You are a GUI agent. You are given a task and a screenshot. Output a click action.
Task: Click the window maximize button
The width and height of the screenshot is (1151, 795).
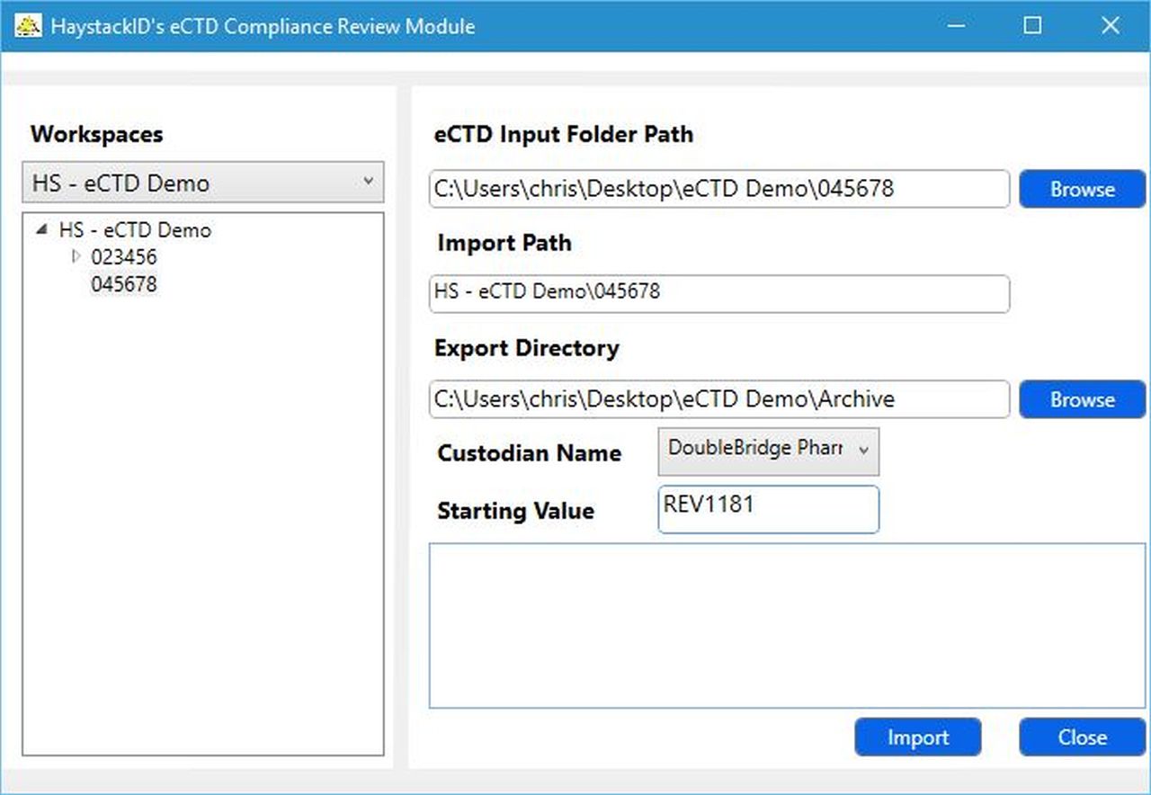[1032, 26]
